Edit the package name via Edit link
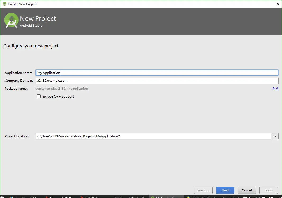Viewport: 282px width, 198px height. [x=275, y=88]
